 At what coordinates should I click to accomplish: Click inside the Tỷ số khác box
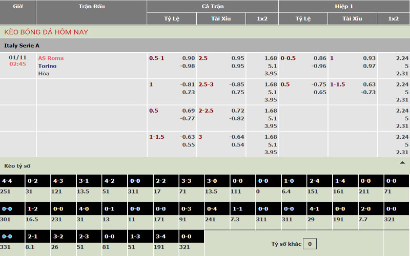310,244
